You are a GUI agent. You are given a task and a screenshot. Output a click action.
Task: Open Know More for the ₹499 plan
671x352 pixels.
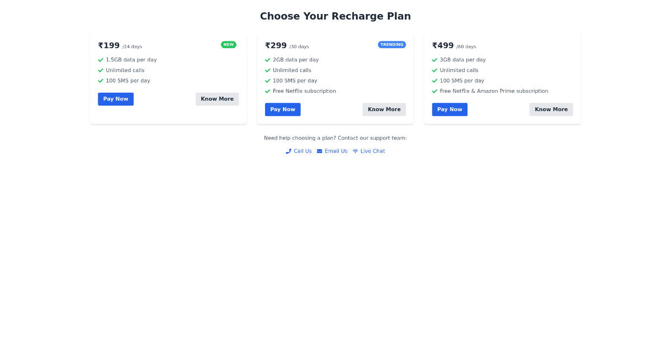551,110
